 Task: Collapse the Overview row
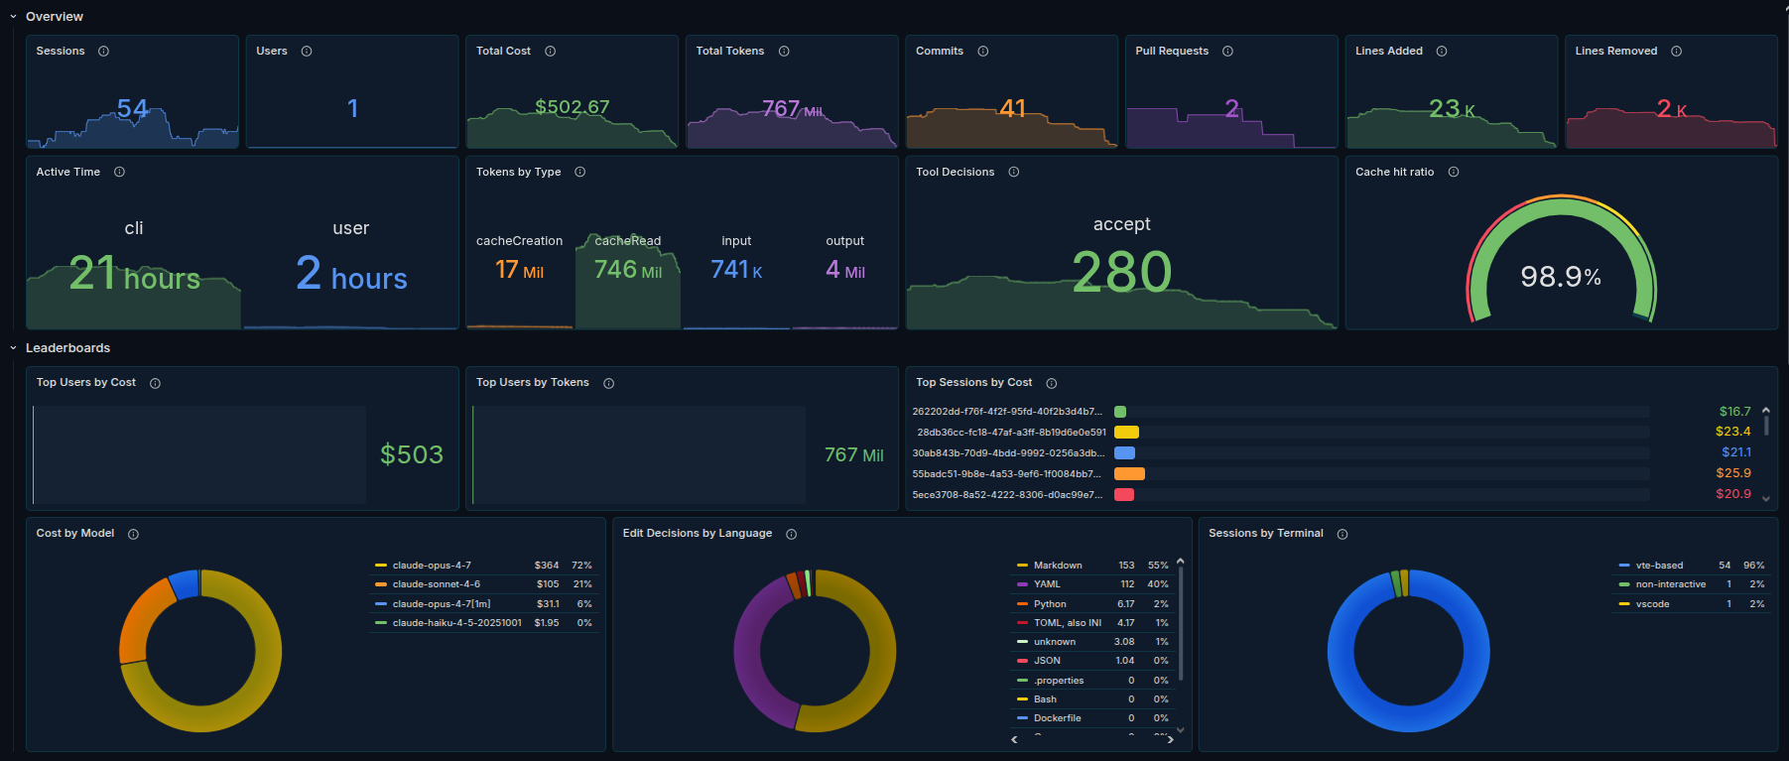(x=13, y=17)
